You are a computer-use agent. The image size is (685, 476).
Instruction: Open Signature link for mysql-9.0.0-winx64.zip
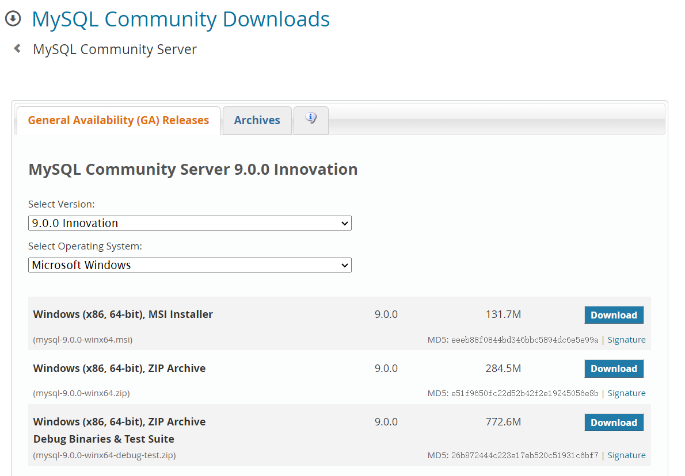(x=626, y=393)
